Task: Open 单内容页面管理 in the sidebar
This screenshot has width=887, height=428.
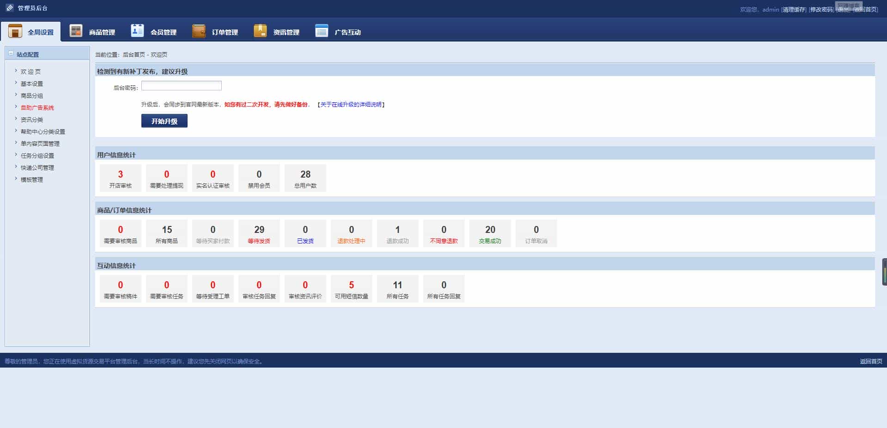Action: [x=40, y=143]
